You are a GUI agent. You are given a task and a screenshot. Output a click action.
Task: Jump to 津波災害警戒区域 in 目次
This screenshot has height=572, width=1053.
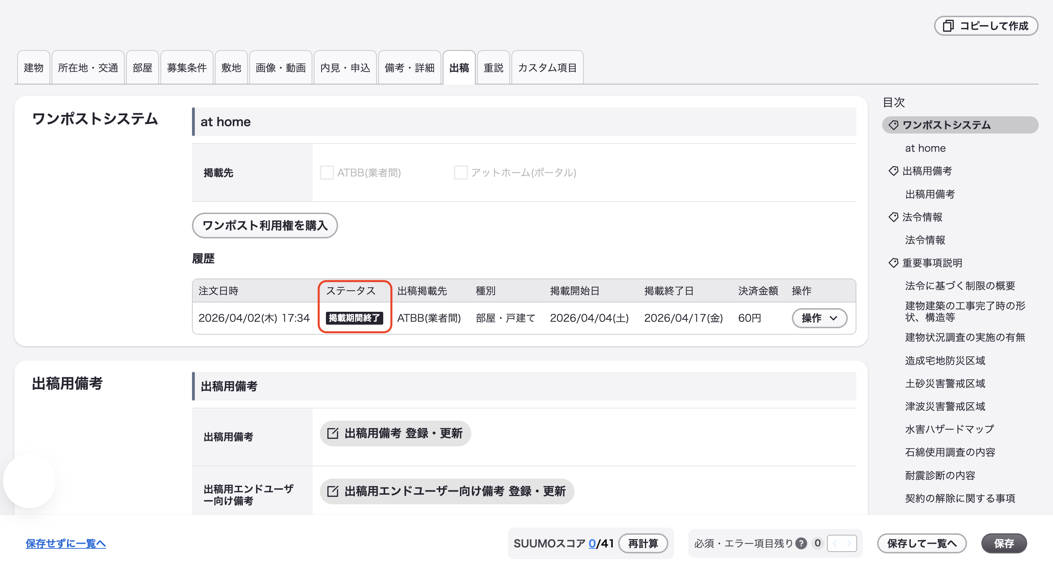(945, 406)
